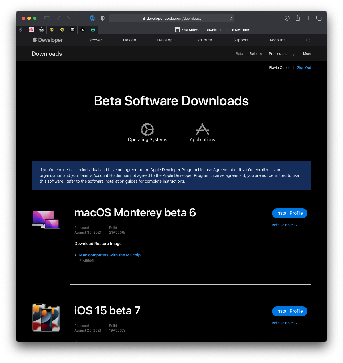Open a new tab with plus icon
The image size is (343, 363).
(308, 18)
